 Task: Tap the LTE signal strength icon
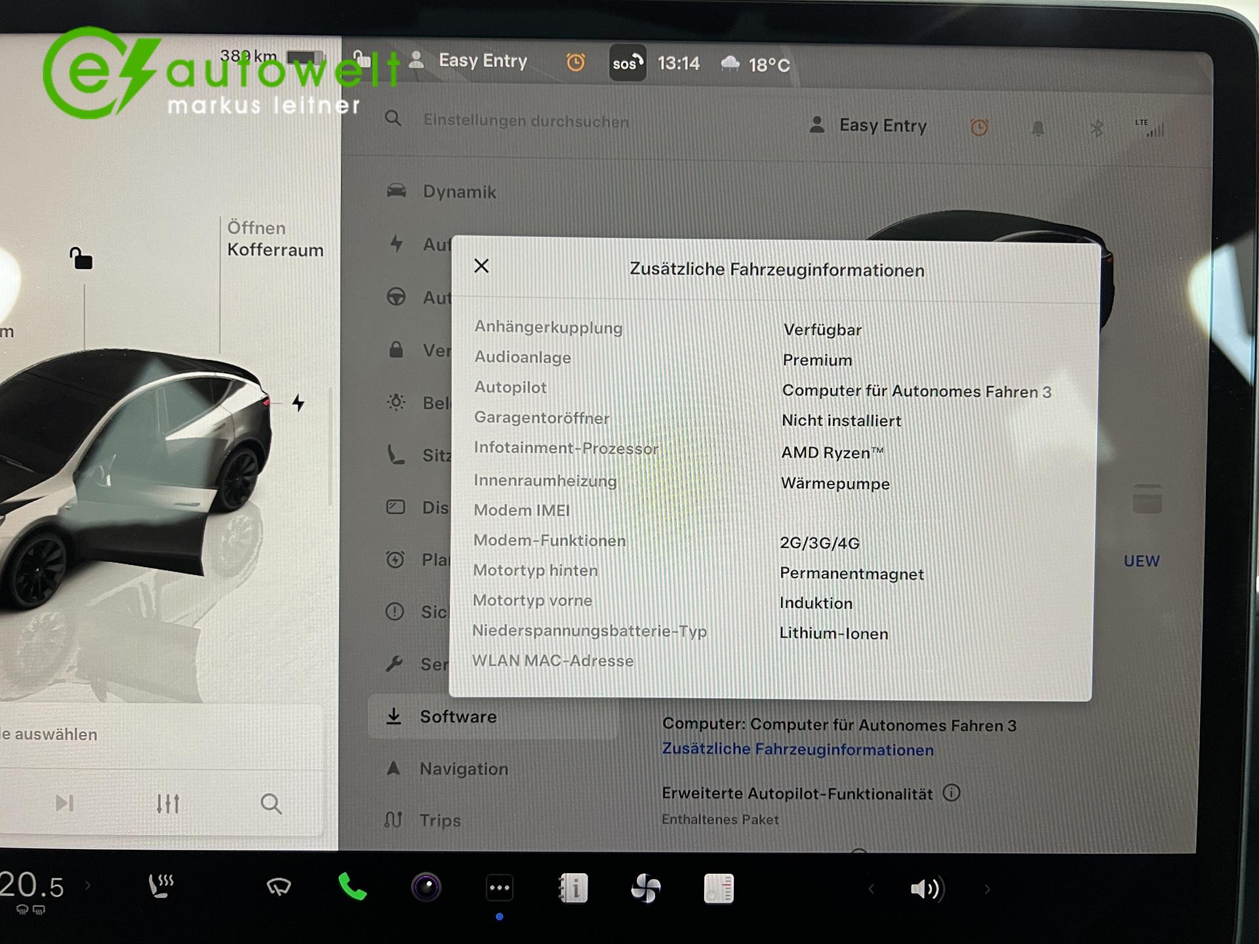pos(1149,128)
